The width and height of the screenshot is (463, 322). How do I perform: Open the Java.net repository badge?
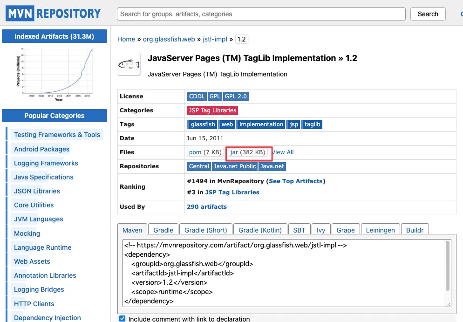(272, 166)
